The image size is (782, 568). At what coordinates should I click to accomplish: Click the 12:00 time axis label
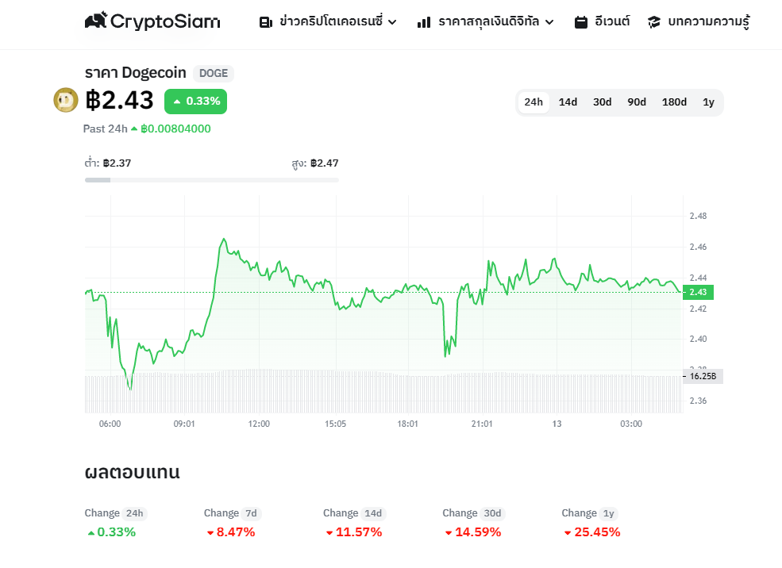(259, 424)
